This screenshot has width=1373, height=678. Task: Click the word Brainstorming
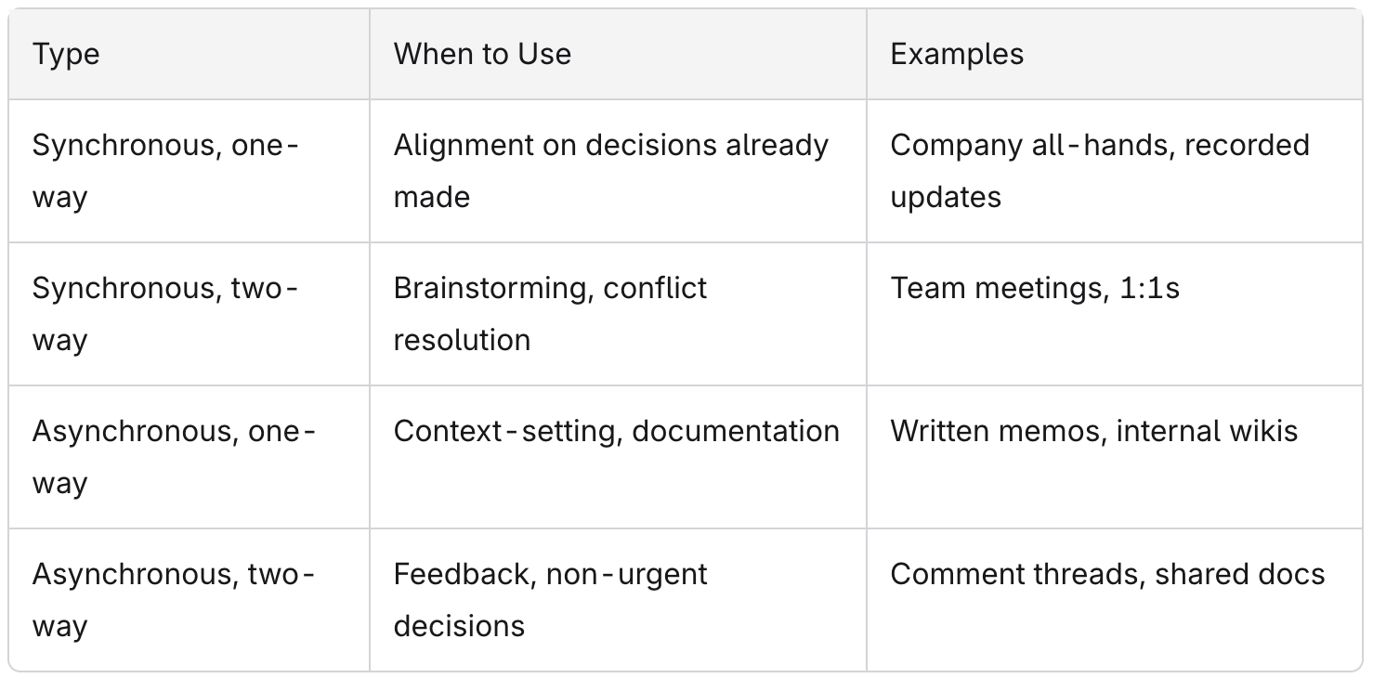coord(493,289)
